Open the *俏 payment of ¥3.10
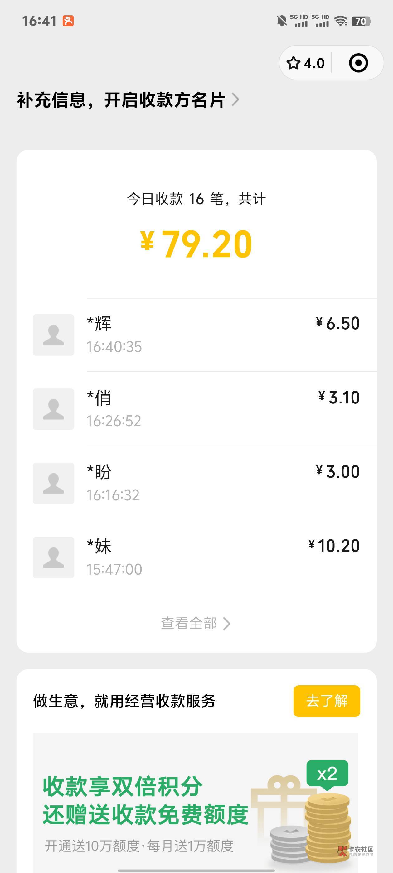This screenshot has height=873, width=393. click(x=224, y=409)
